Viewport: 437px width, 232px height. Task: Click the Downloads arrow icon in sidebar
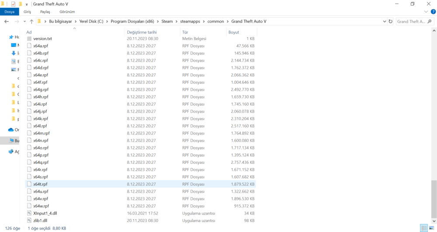pos(14,53)
